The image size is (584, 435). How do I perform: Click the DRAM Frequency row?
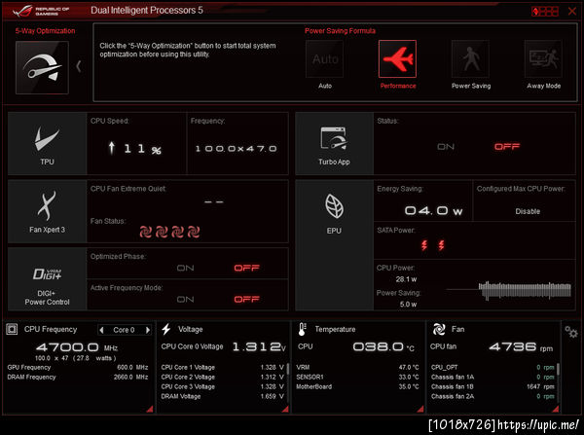(78, 377)
